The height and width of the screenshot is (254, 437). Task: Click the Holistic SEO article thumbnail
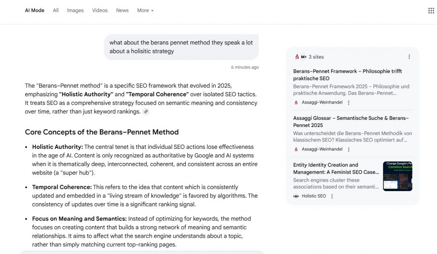pos(397,176)
